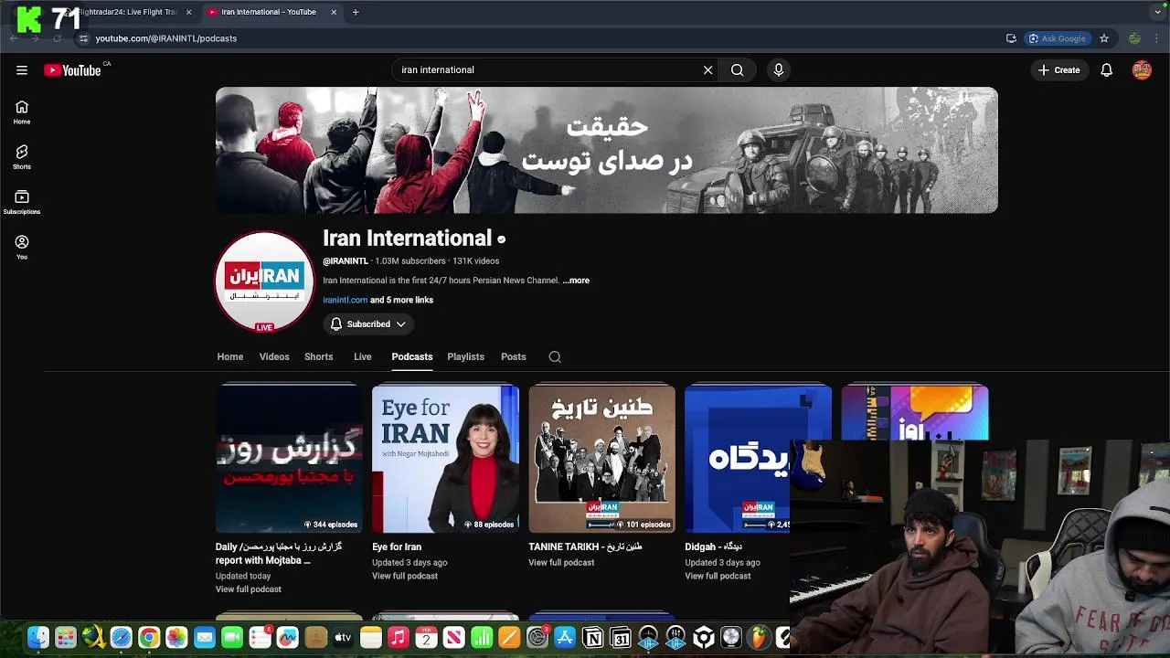Close the Flightradar24 tab
The height and width of the screenshot is (658, 1170).
188,12
